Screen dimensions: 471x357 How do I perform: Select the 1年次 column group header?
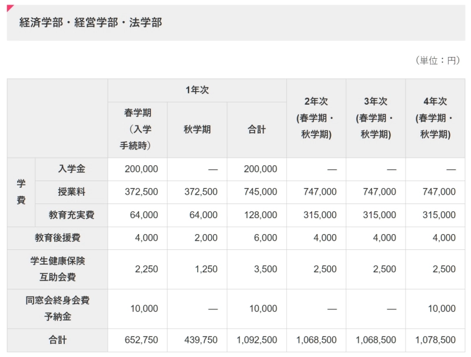pyautogui.click(x=197, y=90)
